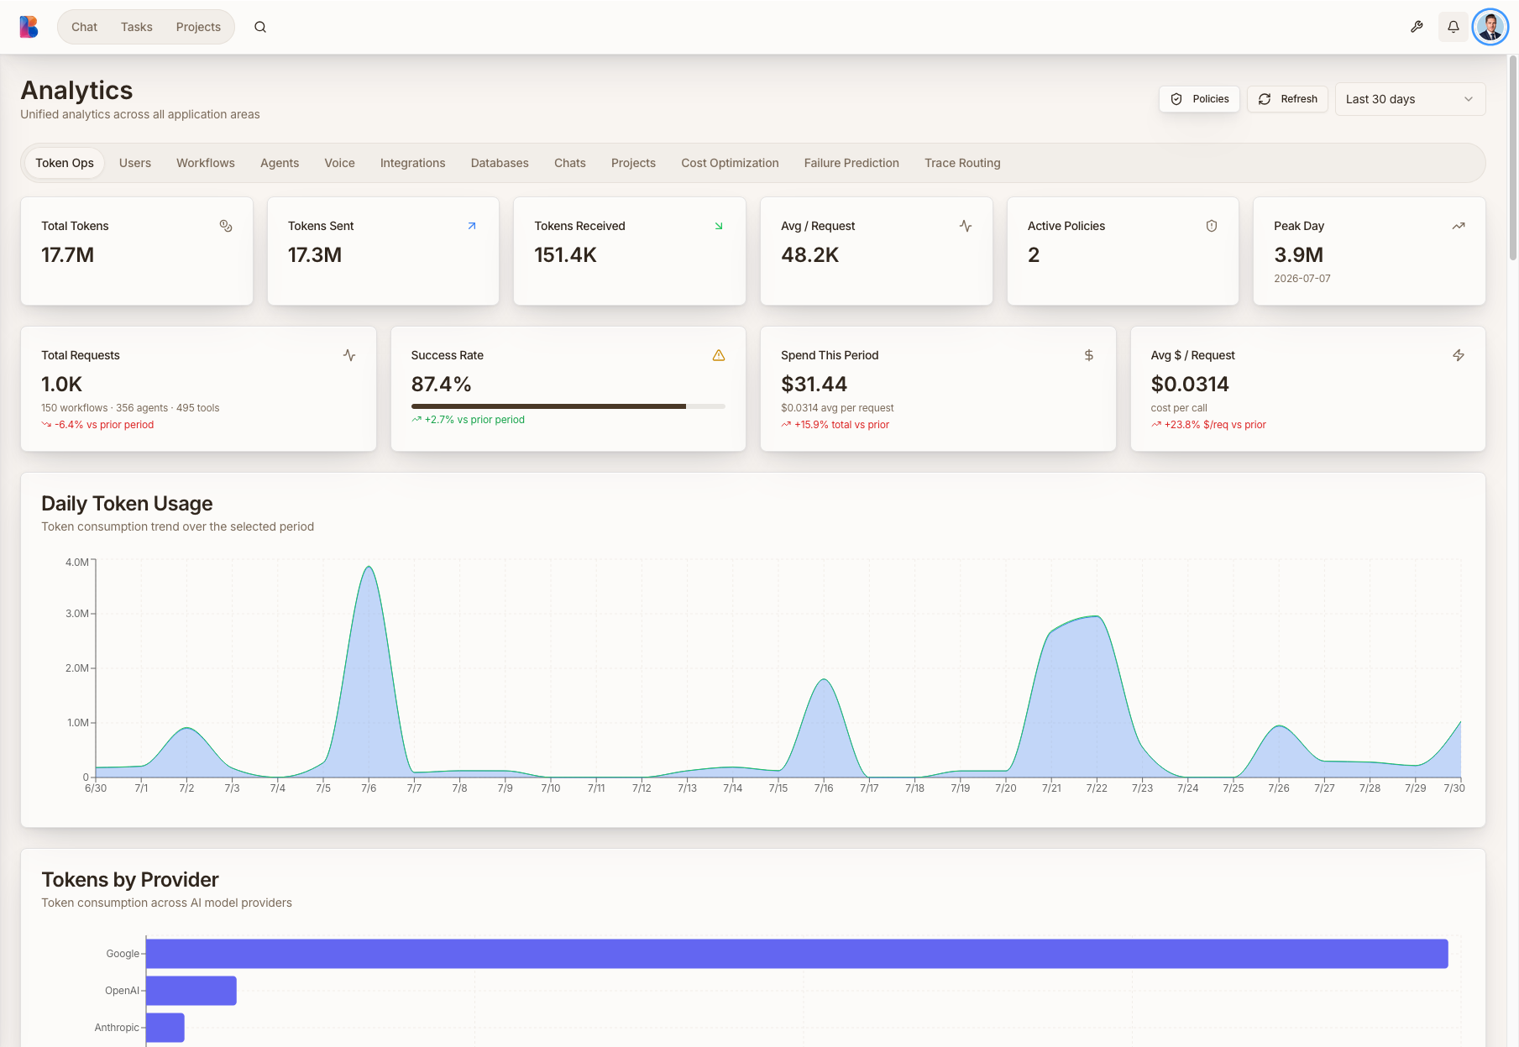1519x1047 pixels.
Task: Open notifications bell
Action: coord(1454,27)
